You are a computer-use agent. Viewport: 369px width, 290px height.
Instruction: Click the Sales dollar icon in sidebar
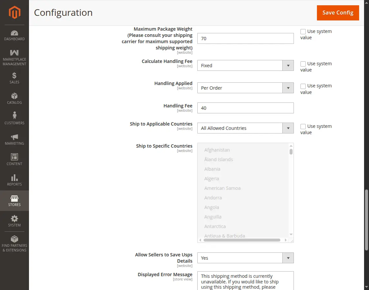[x=14, y=75]
